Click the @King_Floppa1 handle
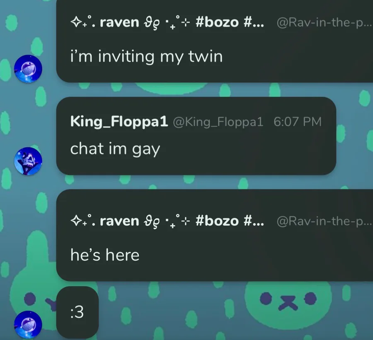The height and width of the screenshot is (340, 373). click(x=218, y=122)
